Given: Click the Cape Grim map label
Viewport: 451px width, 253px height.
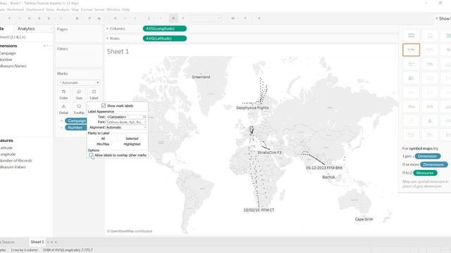Looking at the screenshot, I should [364, 219].
